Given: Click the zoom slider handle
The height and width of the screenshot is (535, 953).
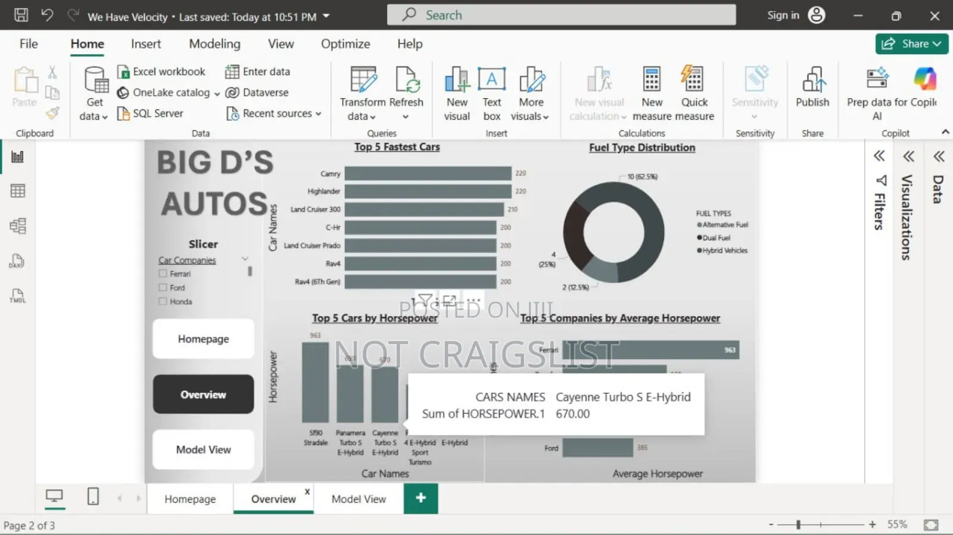Looking at the screenshot, I should (x=798, y=524).
